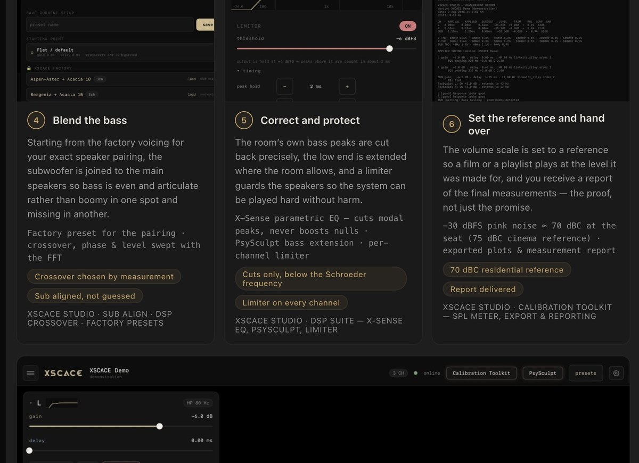Load the Bergenia + Acacia 10 preset
639x463 pixels.
click(x=192, y=95)
